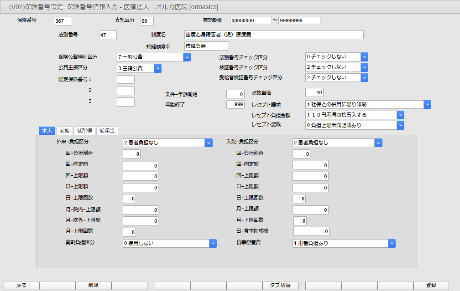Click into the 短縮制度名 field
The image size is (460, 291).
[x=207, y=46]
